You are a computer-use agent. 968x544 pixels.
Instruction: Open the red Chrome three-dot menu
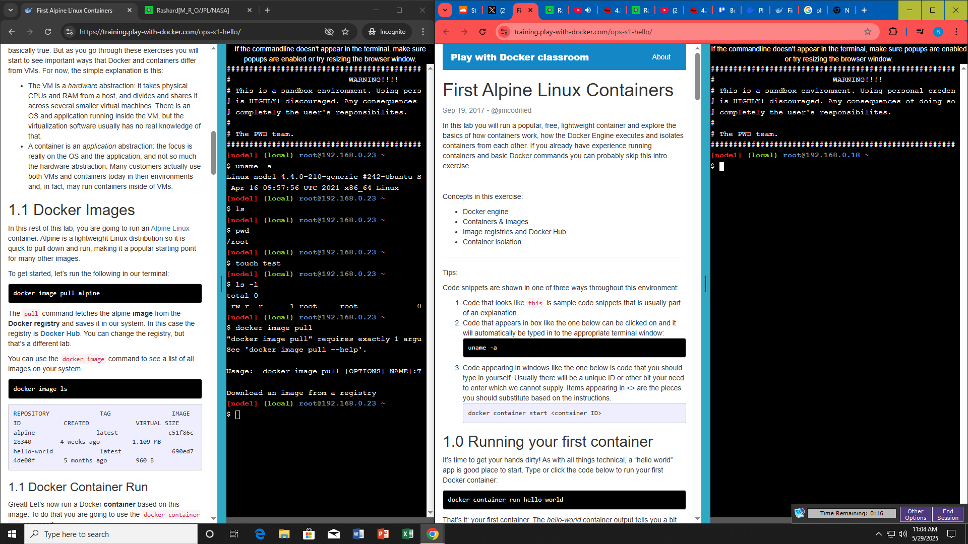tap(956, 32)
